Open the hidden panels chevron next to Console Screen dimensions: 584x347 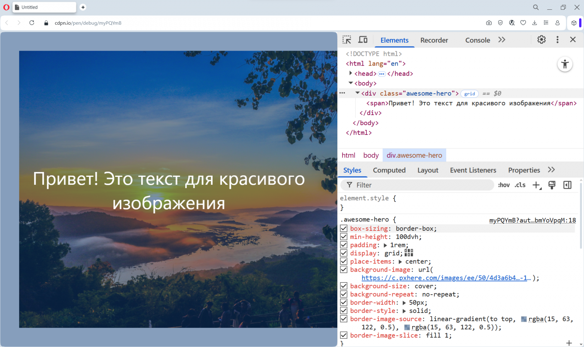click(x=502, y=39)
